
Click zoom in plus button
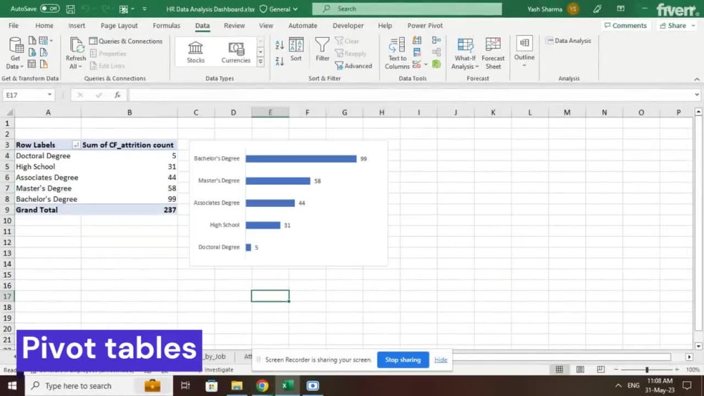click(x=677, y=369)
